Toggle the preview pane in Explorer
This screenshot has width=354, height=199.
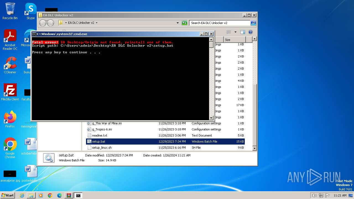click(243, 32)
